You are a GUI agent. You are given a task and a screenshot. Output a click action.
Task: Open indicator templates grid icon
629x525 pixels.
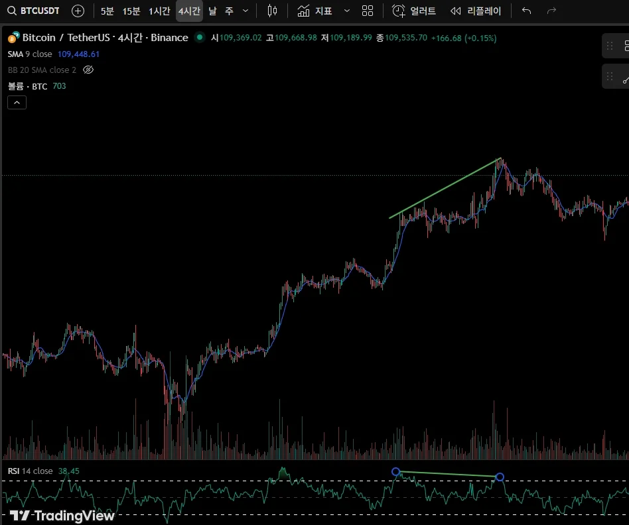pyautogui.click(x=368, y=11)
